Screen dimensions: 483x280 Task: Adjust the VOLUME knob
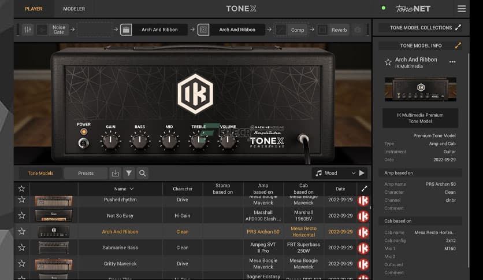228,141
